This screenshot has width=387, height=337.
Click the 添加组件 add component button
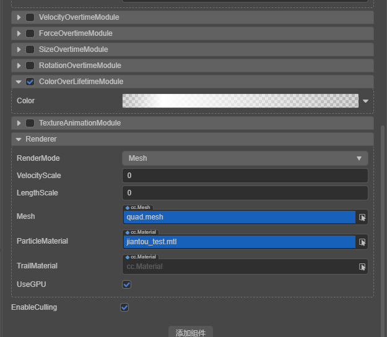coord(191,333)
